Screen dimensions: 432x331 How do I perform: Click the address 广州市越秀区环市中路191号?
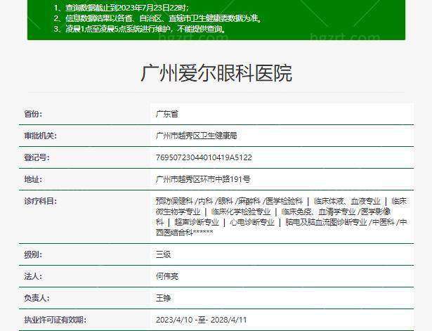[x=203, y=179]
